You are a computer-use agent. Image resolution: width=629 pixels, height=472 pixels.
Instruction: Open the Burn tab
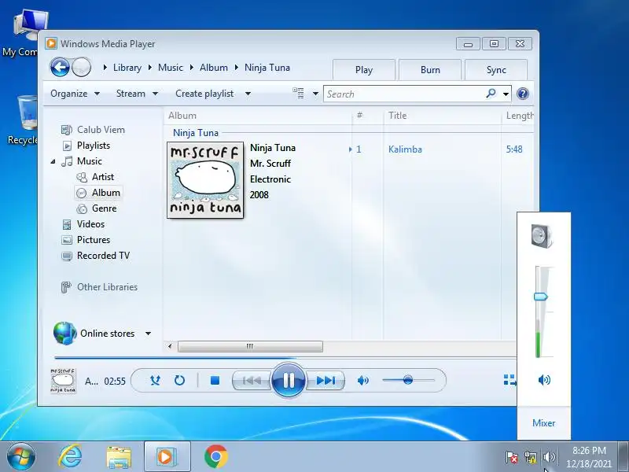coord(430,69)
